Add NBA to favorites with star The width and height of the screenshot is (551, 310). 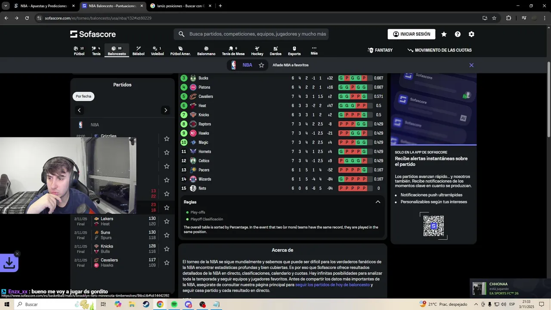point(261,65)
